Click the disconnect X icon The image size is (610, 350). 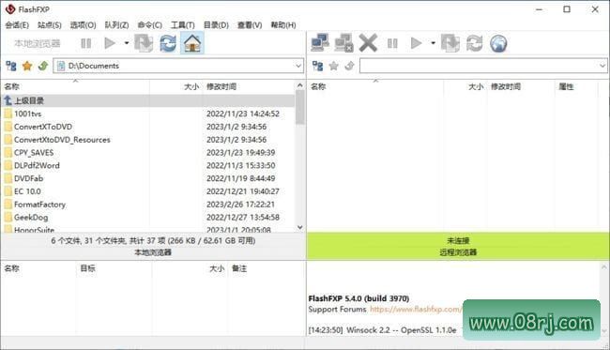(368, 43)
